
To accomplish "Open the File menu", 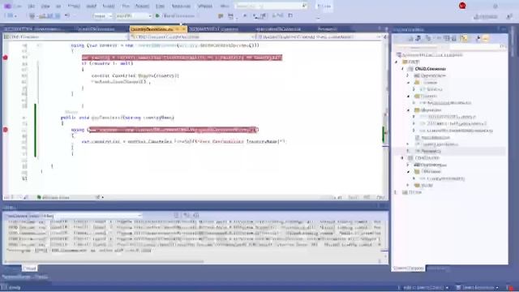I will (18, 6).
